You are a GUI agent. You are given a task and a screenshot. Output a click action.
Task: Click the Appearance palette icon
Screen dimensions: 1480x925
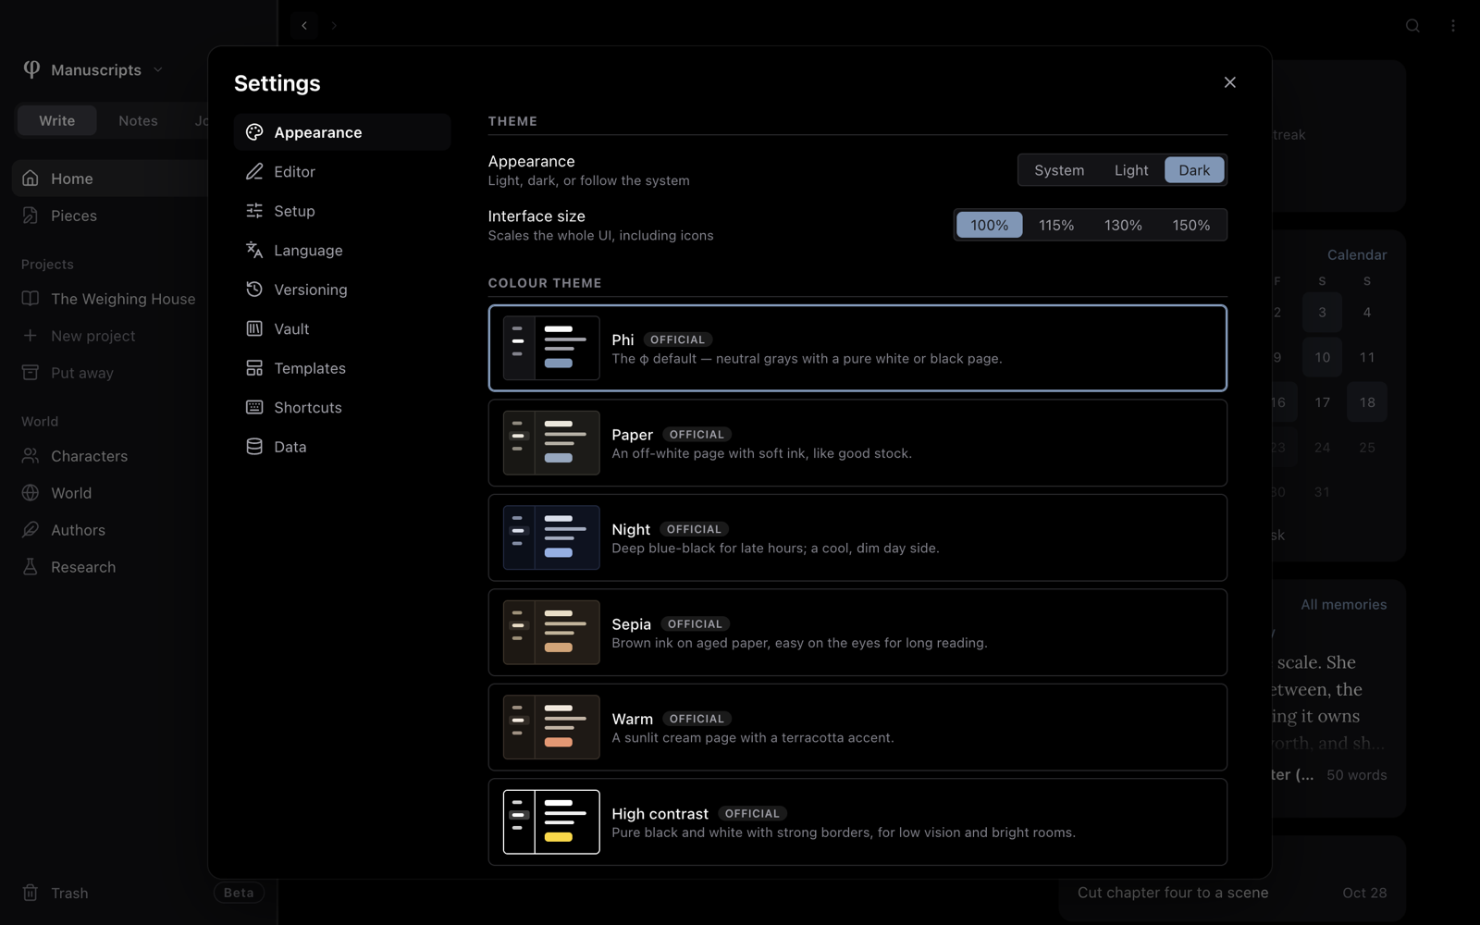pos(254,132)
